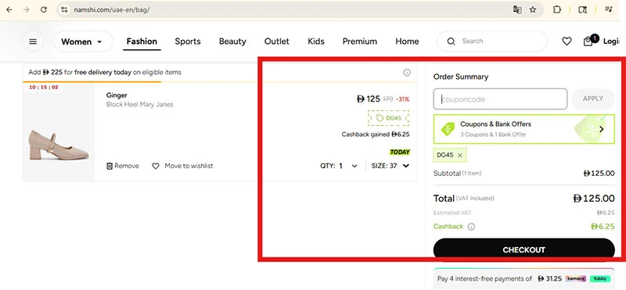Open browser extensions puzzle icon
Screen dimensions: 626x290
point(557,9)
